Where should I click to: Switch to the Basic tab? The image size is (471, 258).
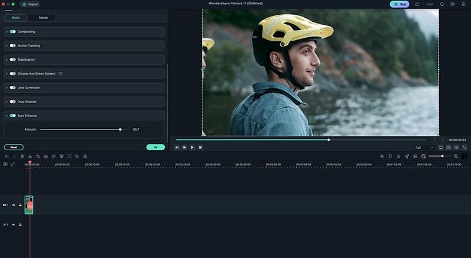click(x=16, y=18)
